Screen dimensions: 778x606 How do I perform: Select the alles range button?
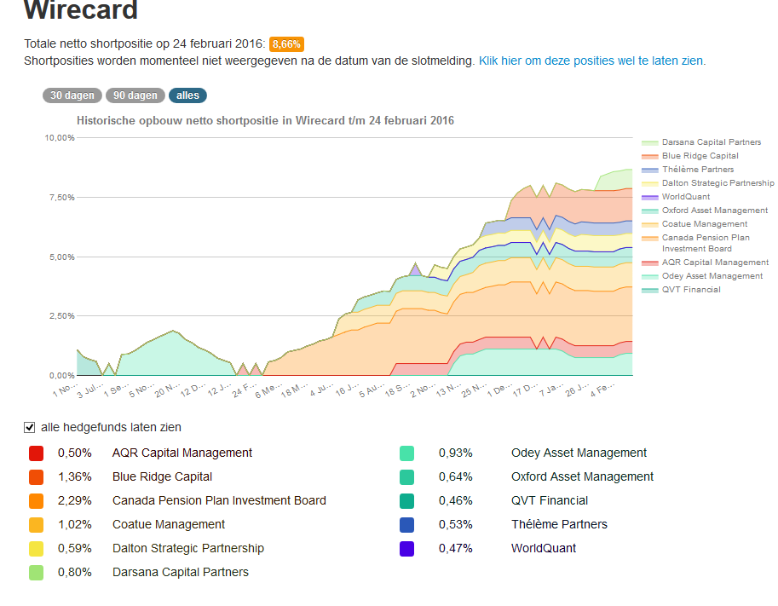187,95
